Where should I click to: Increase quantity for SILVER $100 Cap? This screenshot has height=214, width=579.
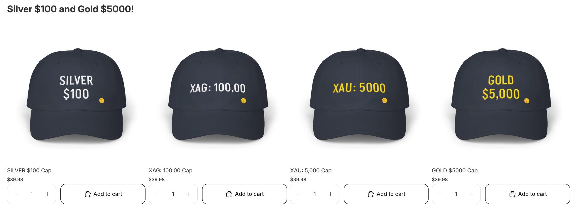coord(47,194)
